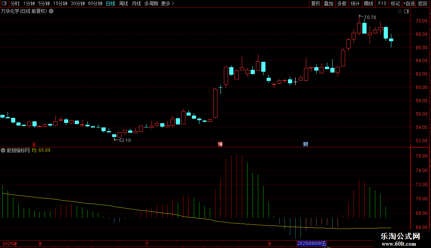Click the 52.10 low price label
The width and height of the screenshot is (431, 248).
pyautogui.click(x=125, y=140)
